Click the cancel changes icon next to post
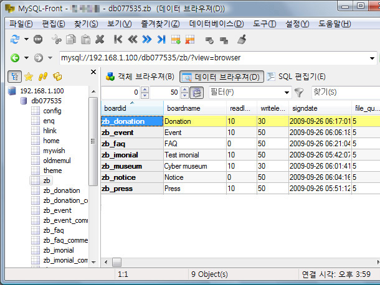Image resolution: width=380 pixels, height=285 pixels. [224, 40]
